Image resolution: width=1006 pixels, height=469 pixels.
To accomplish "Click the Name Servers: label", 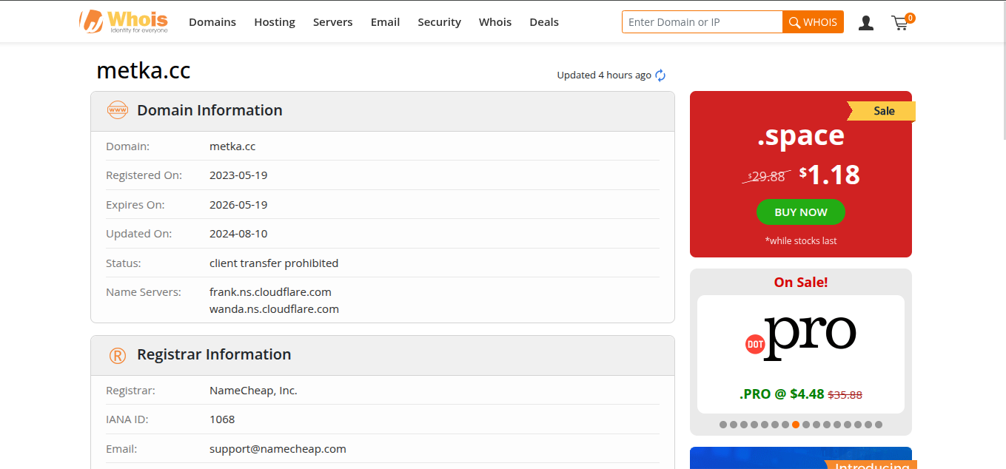I will click(144, 292).
